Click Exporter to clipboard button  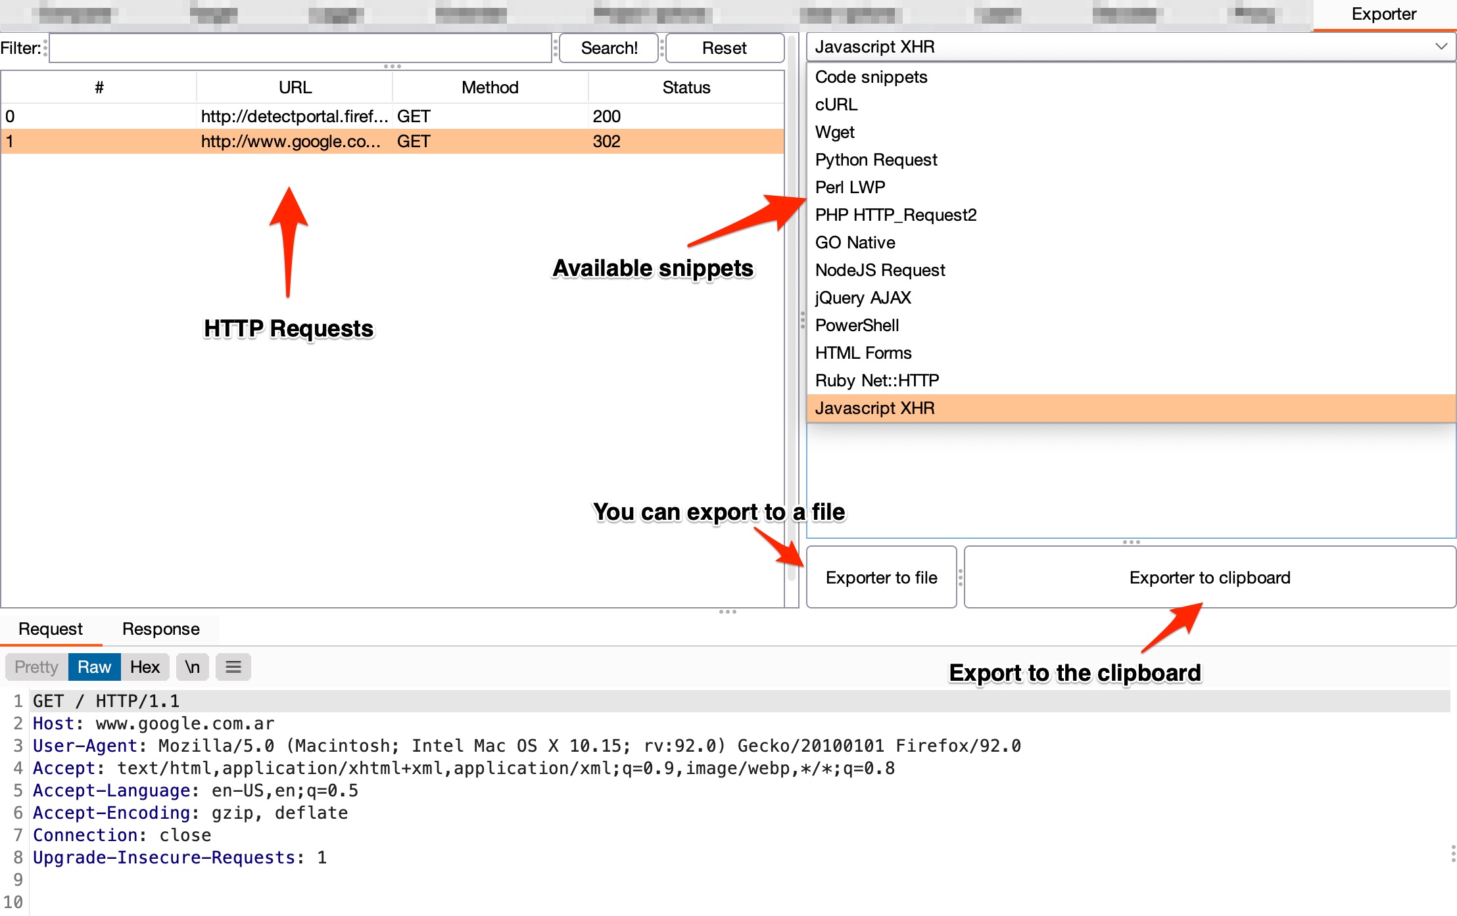click(1209, 578)
